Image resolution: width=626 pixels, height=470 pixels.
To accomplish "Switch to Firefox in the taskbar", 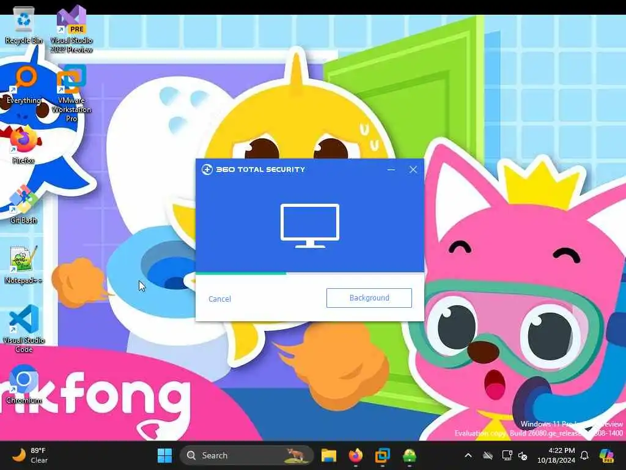I will point(355,455).
